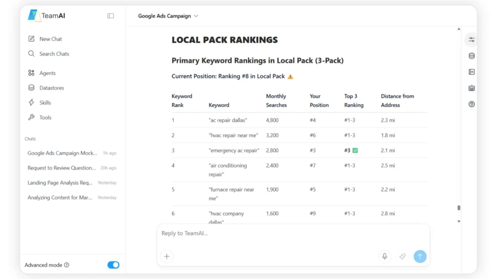Click the 2.3 mi distance value
Screen dimensions: 497x279
(388, 120)
